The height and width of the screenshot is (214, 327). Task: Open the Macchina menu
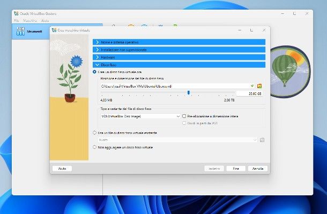pyautogui.click(x=30, y=20)
